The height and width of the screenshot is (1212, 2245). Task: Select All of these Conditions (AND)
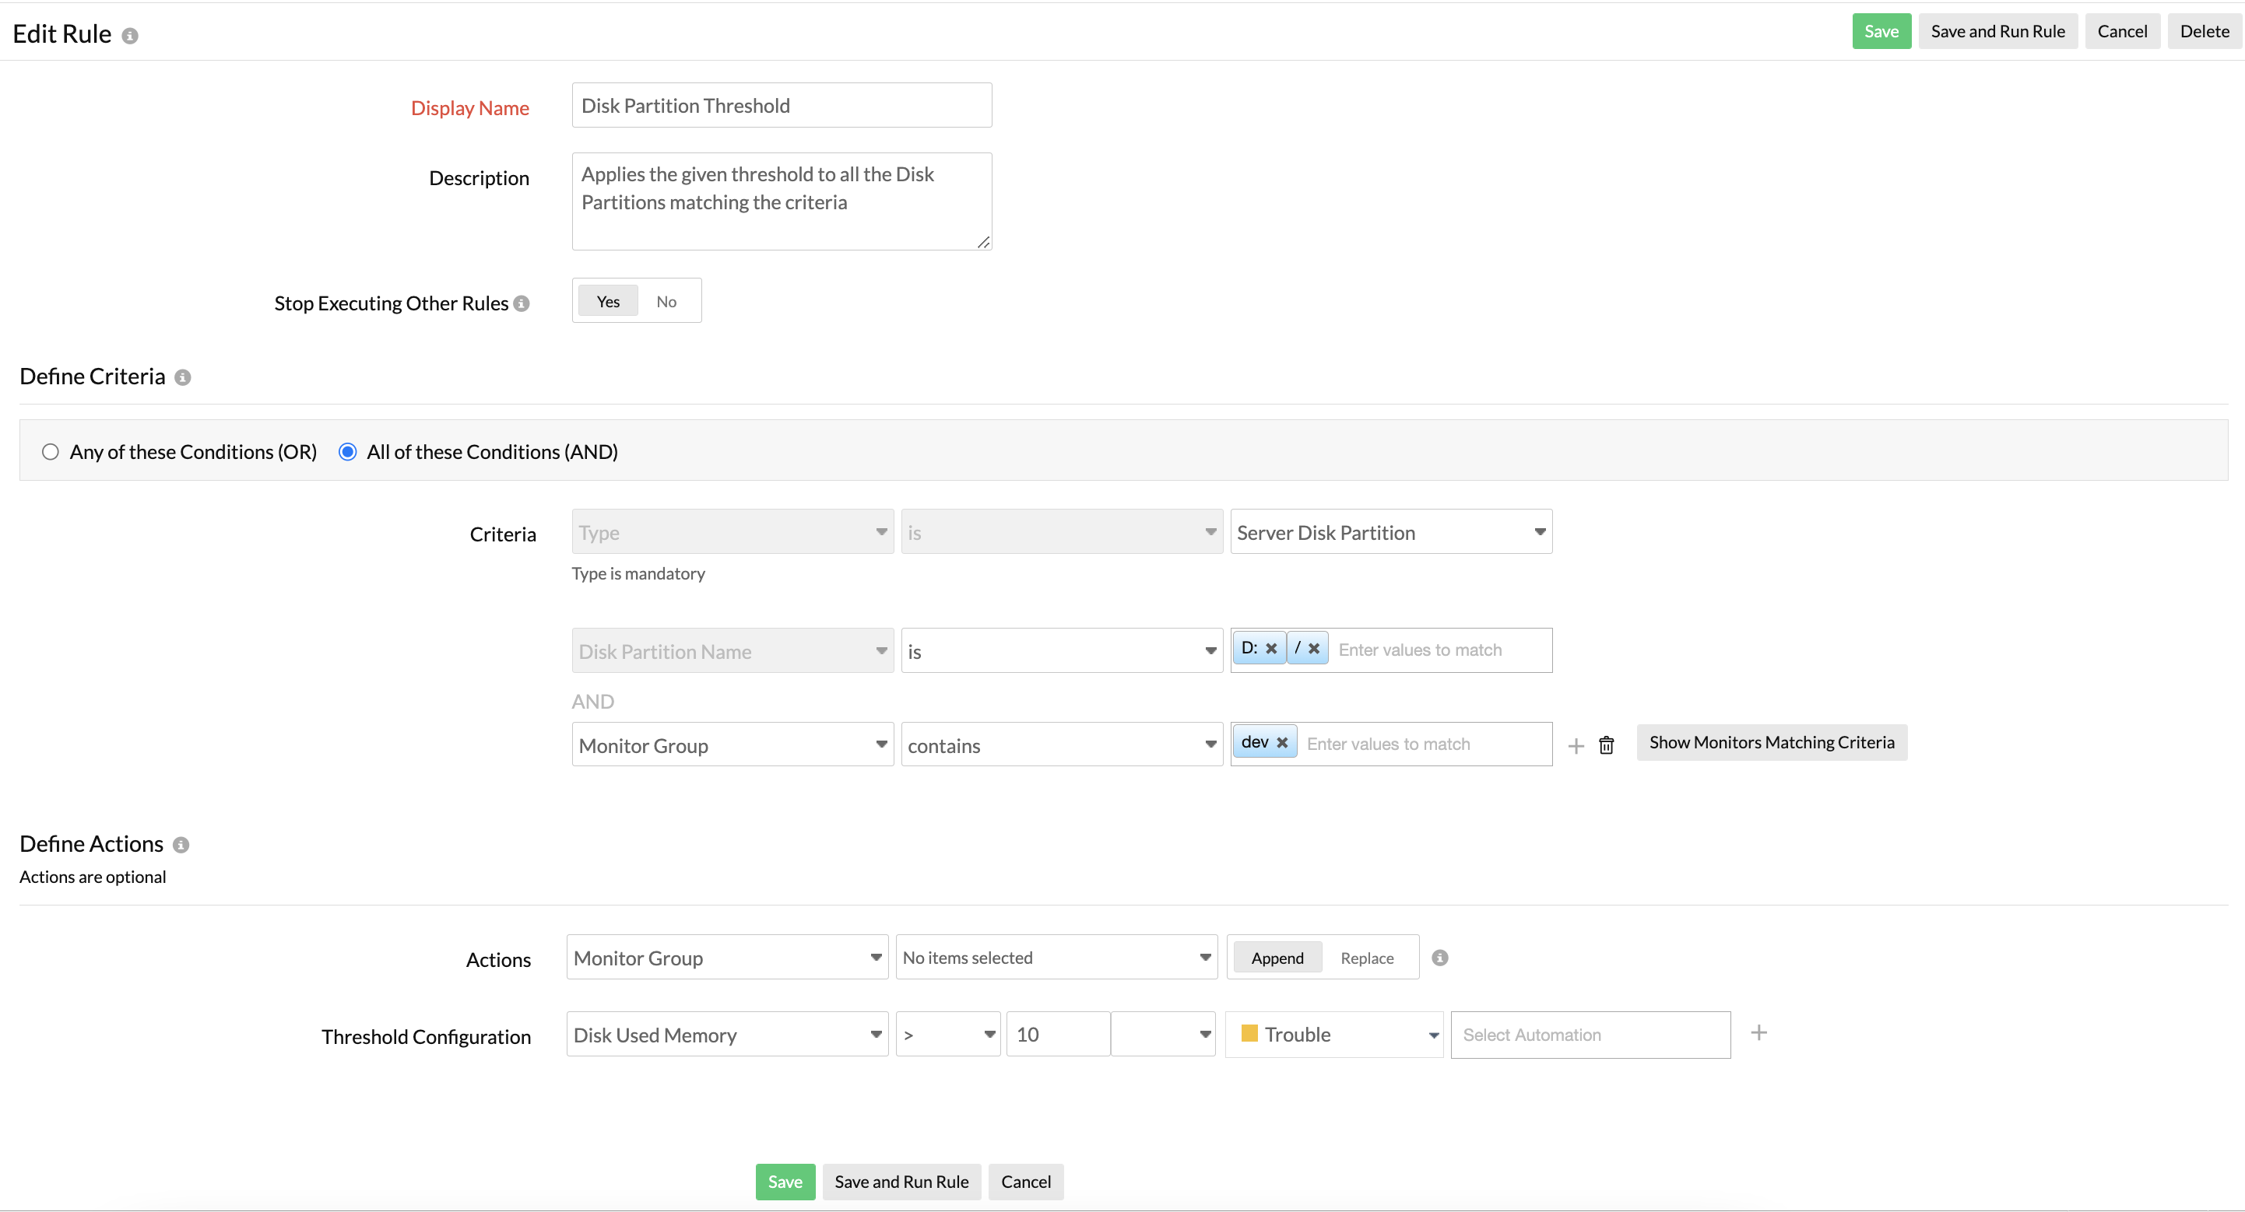[348, 451]
